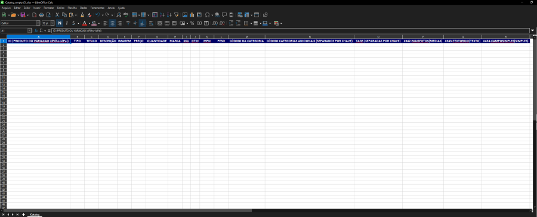Run the spelling check icon
This screenshot has height=217, width=537.
click(x=126, y=15)
